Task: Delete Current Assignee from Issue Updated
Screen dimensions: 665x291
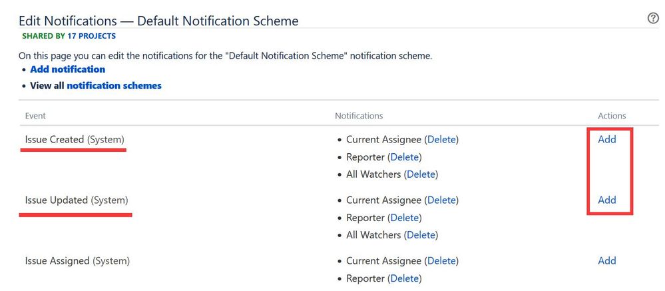Action: tap(441, 200)
